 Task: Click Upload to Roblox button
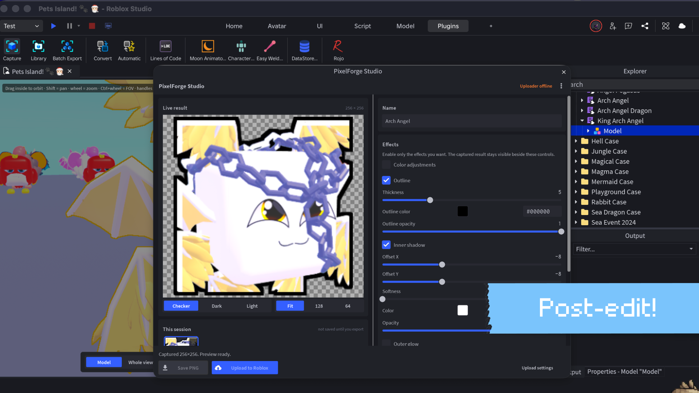(245, 368)
